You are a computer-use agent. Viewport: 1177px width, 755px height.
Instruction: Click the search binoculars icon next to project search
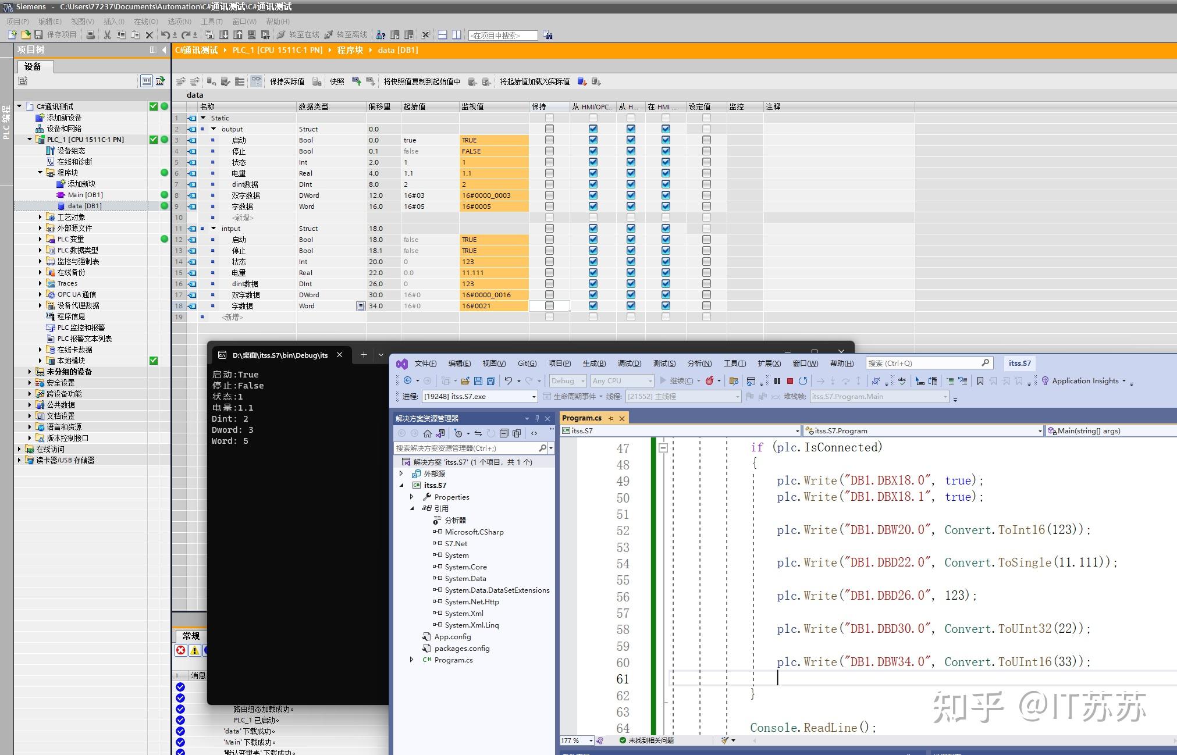[x=548, y=35]
